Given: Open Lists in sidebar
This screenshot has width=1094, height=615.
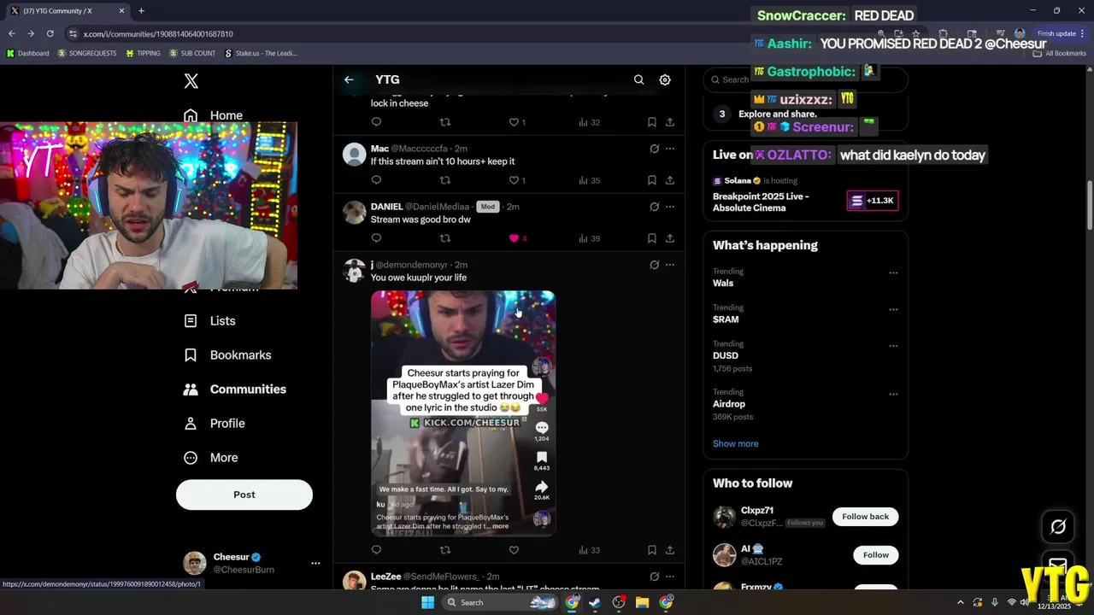Looking at the screenshot, I should (x=209, y=321).
